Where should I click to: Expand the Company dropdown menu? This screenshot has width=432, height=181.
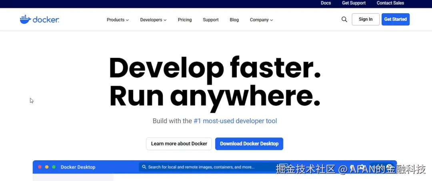(261, 20)
